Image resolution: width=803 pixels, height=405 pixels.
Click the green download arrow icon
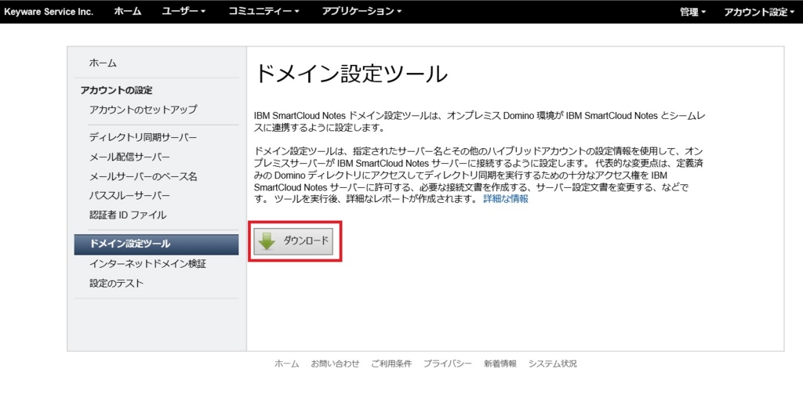[x=267, y=241]
